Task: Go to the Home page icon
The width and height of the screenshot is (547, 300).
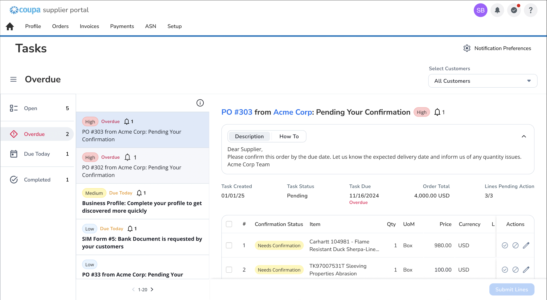Action: [10, 26]
